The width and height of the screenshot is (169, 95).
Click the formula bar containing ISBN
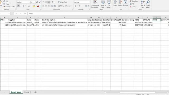coord(98,13)
